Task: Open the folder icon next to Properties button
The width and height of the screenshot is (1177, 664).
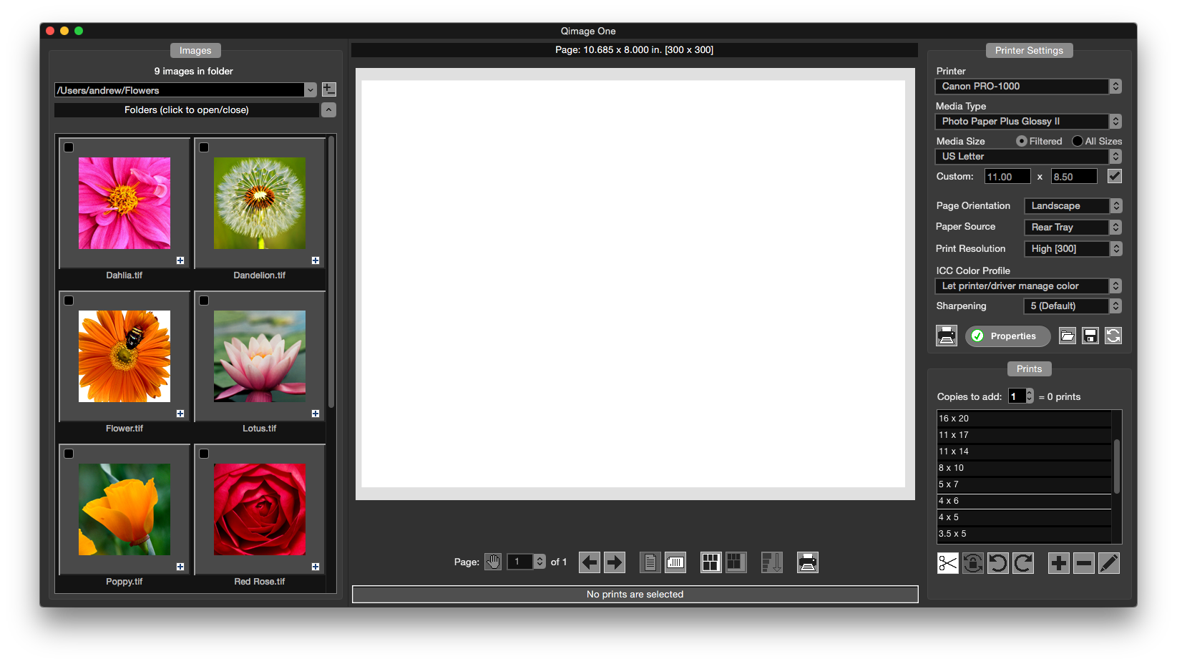Action: [x=1067, y=336]
